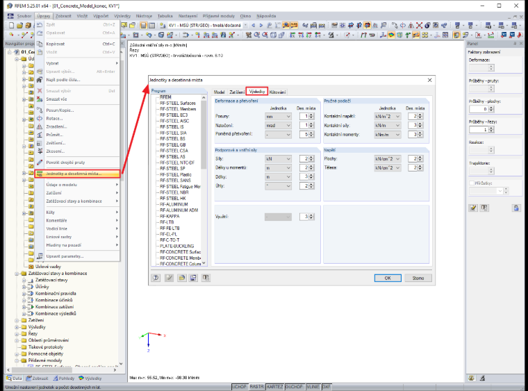Expand the Zatěžovací stavy tree node
This screenshot has width=528, height=391.
point(24,280)
